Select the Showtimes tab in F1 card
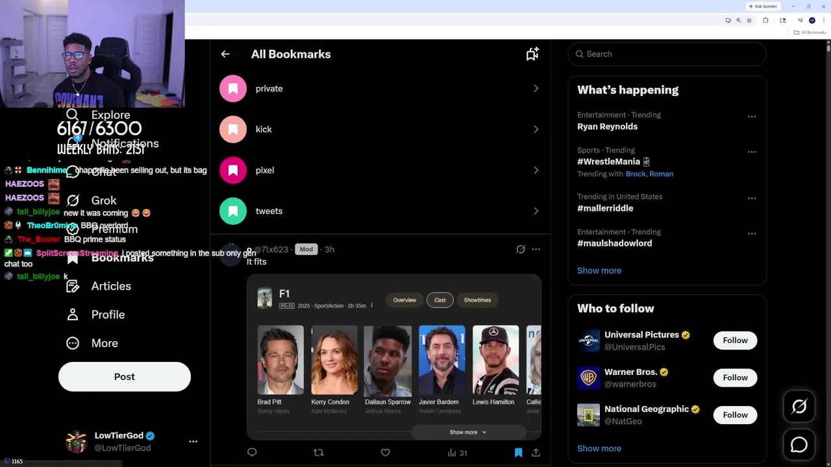This screenshot has width=831, height=467. coord(477,300)
